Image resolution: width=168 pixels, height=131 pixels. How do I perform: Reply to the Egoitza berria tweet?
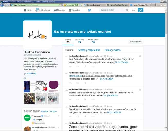coord(70,100)
